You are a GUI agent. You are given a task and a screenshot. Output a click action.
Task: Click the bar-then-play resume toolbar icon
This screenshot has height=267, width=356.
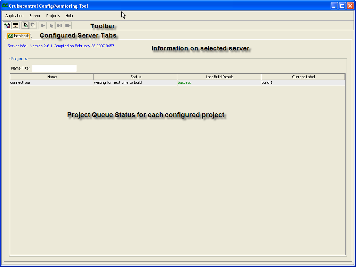coord(68,25)
